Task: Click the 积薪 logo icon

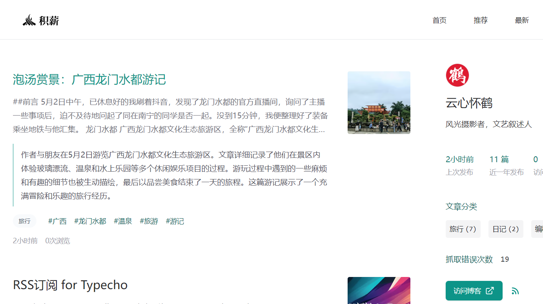Action: pos(29,19)
